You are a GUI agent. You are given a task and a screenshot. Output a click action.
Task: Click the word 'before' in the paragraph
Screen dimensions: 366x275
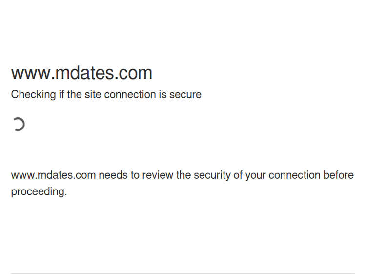click(338, 175)
